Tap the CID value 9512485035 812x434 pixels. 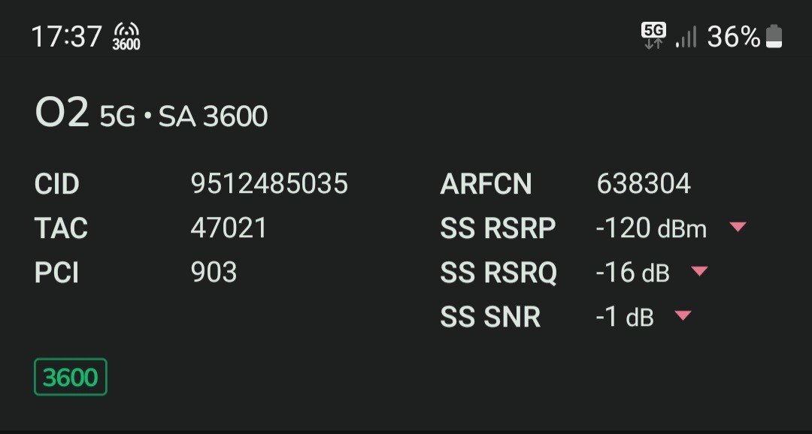269,184
